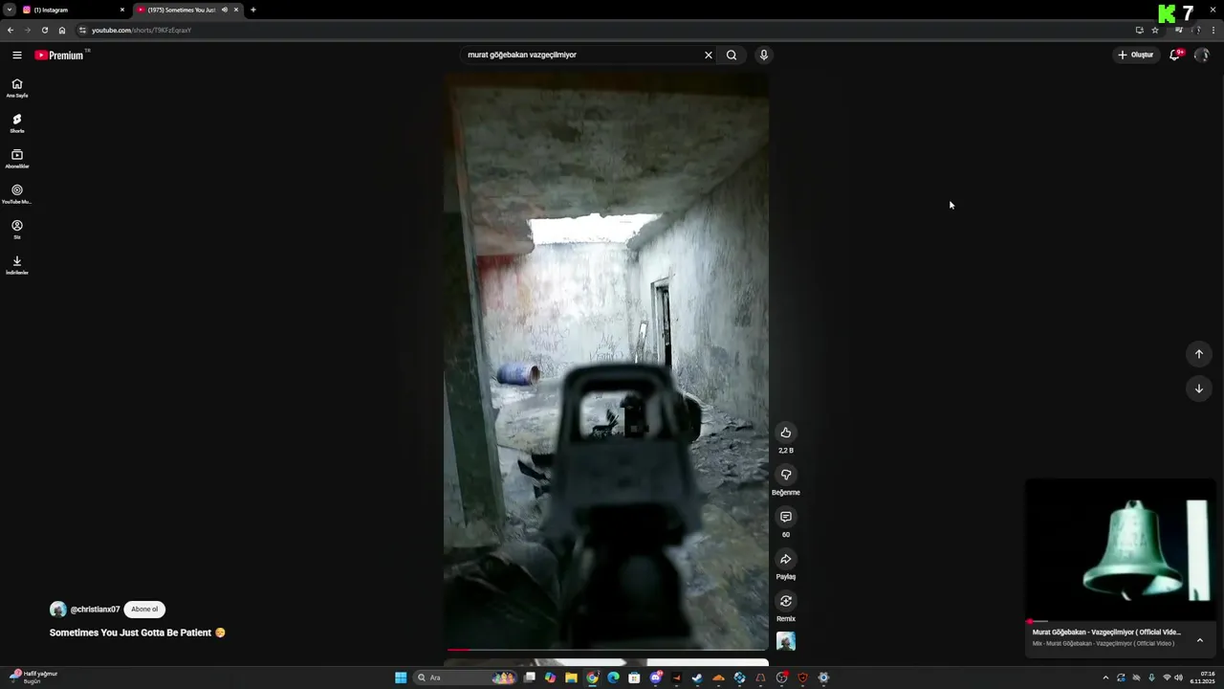Open the miniplayer bell video

pyautogui.click(x=1121, y=550)
